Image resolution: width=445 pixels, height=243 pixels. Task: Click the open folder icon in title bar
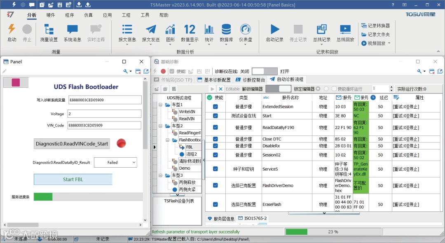(51, 5)
